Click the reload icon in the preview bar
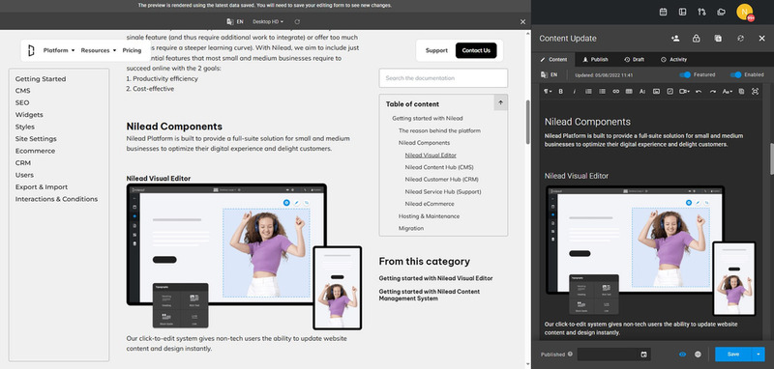The image size is (774, 369). [297, 21]
